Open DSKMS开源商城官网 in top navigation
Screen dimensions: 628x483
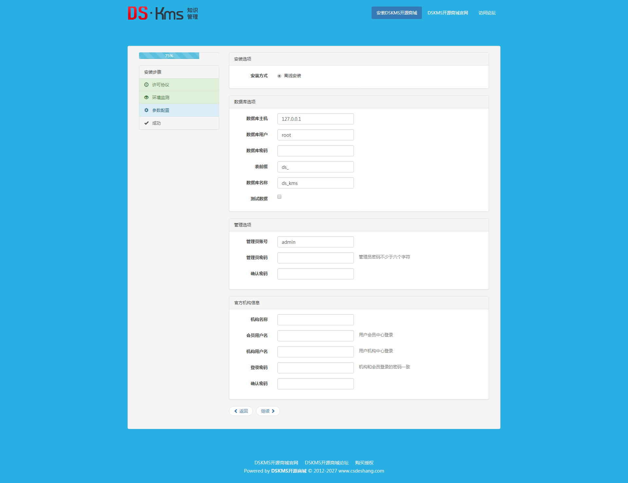point(448,13)
